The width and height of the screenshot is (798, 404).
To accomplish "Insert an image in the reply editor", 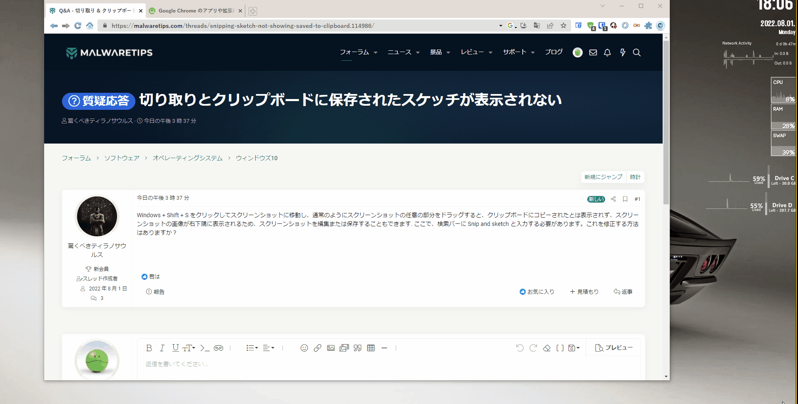I will click(x=331, y=348).
